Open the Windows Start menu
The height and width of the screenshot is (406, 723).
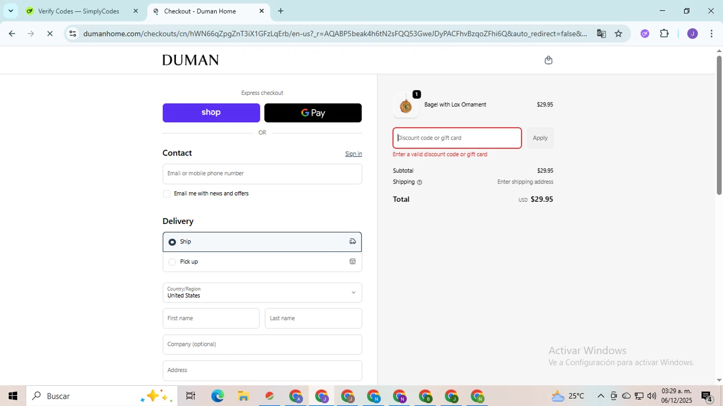pos(13,396)
